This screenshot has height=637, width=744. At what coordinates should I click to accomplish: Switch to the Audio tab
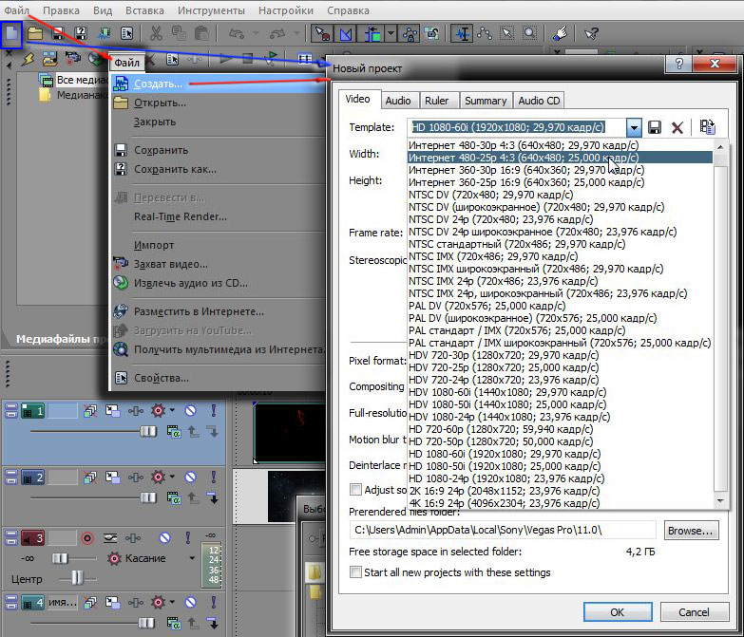pos(398,100)
